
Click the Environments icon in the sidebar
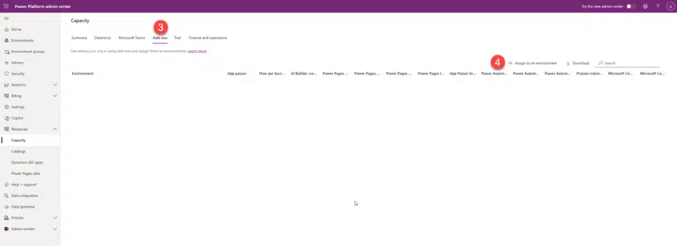tap(7, 40)
